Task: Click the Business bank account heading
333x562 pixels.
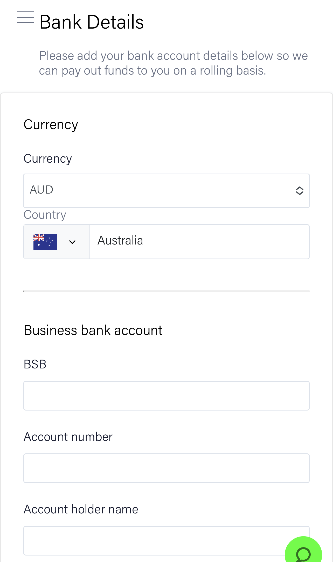Action: pos(93,330)
